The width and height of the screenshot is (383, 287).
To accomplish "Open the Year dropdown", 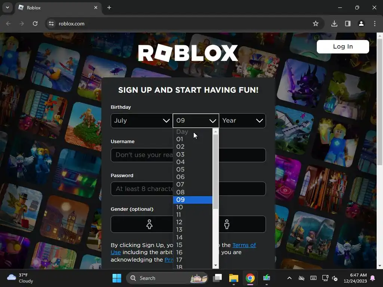I will [x=242, y=121].
